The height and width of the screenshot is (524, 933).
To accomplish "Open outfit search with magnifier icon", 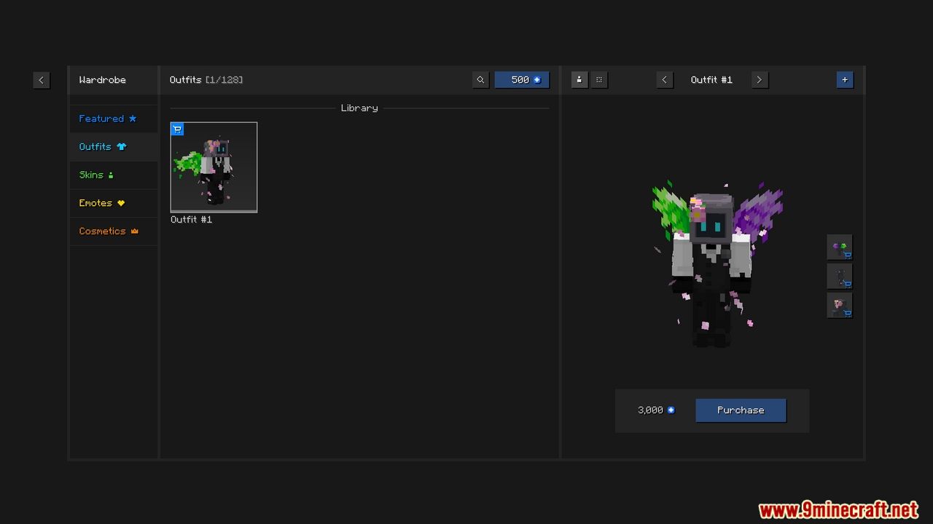I will click(x=480, y=80).
